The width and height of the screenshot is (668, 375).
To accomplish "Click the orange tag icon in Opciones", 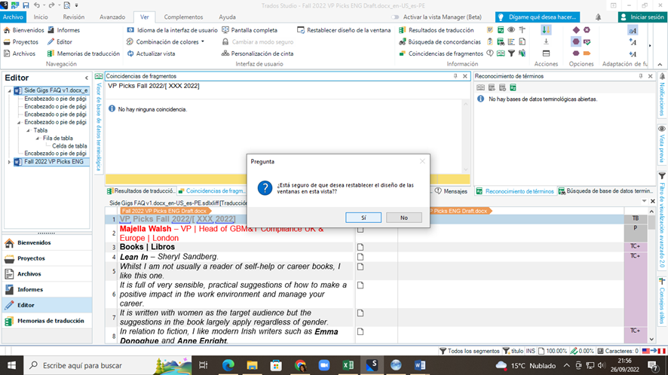I will tap(587, 53).
